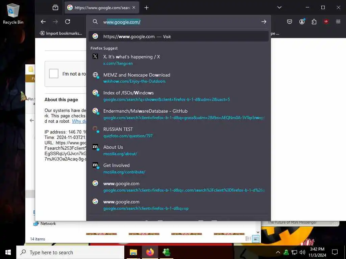
Task: Open the 3:42 PM clock and date
Action: [317, 252]
